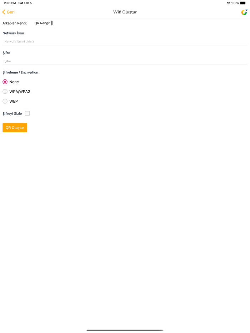Go back using the Geri button
This screenshot has height=333, width=250.
[x=9, y=12]
